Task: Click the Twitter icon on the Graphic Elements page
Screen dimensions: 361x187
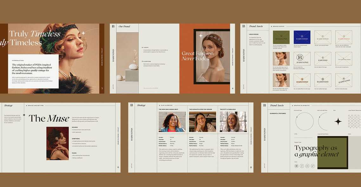Action: tap(313, 166)
